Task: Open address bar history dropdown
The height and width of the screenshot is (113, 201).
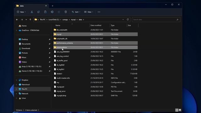Action: (123, 19)
